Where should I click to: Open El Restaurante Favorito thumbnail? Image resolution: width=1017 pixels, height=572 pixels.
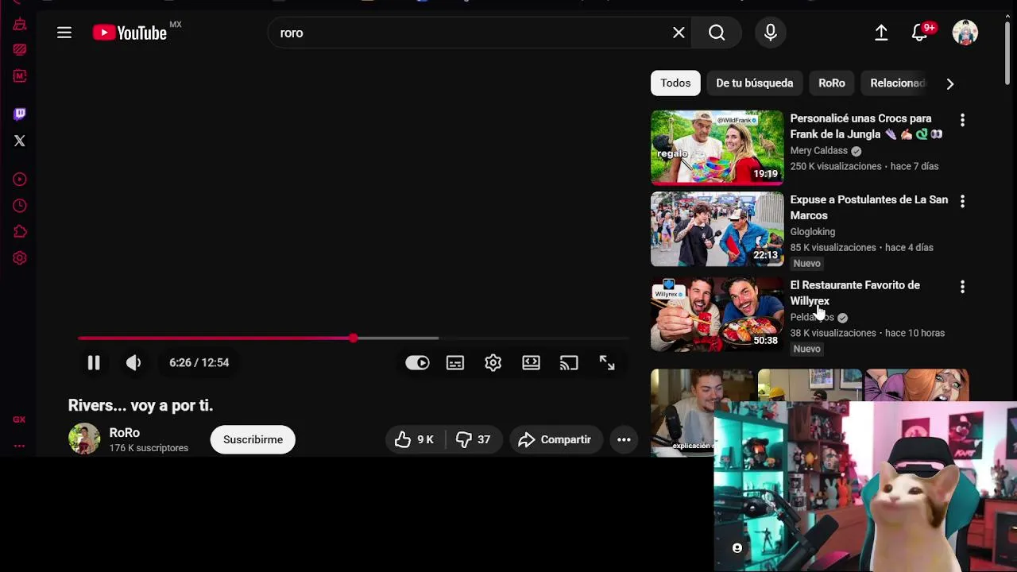point(717,314)
